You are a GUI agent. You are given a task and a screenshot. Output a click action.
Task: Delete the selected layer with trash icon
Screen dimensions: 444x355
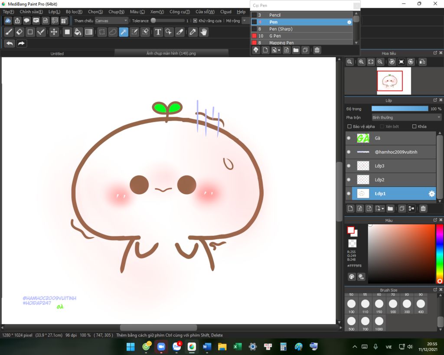pos(423,208)
